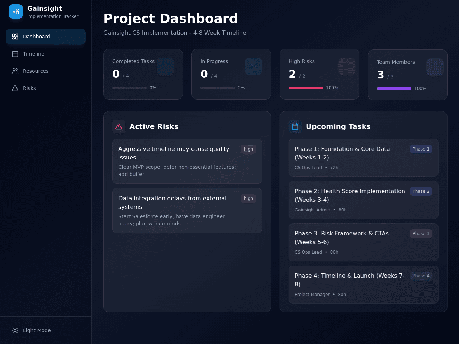Click the Project Dashboard heading
This screenshot has width=459, height=344.
pyautogui.click(x=171, y=19)
